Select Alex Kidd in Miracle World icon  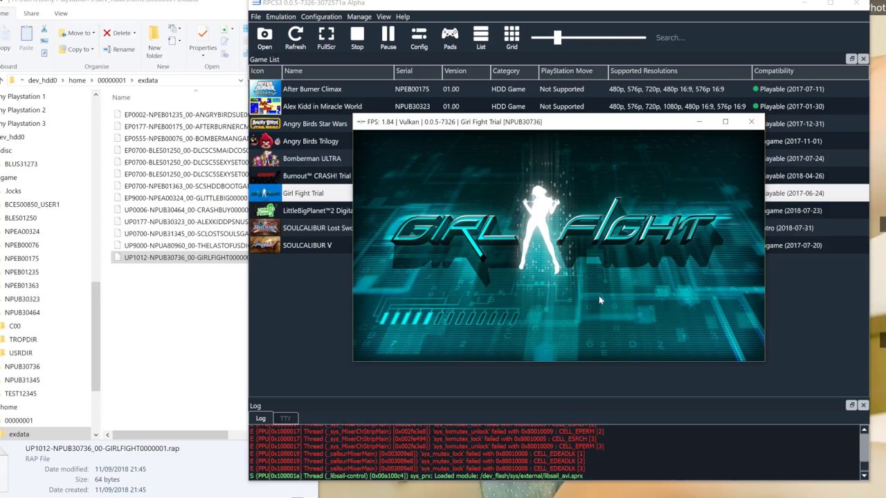pyautogui.click(x=265, y=107)
